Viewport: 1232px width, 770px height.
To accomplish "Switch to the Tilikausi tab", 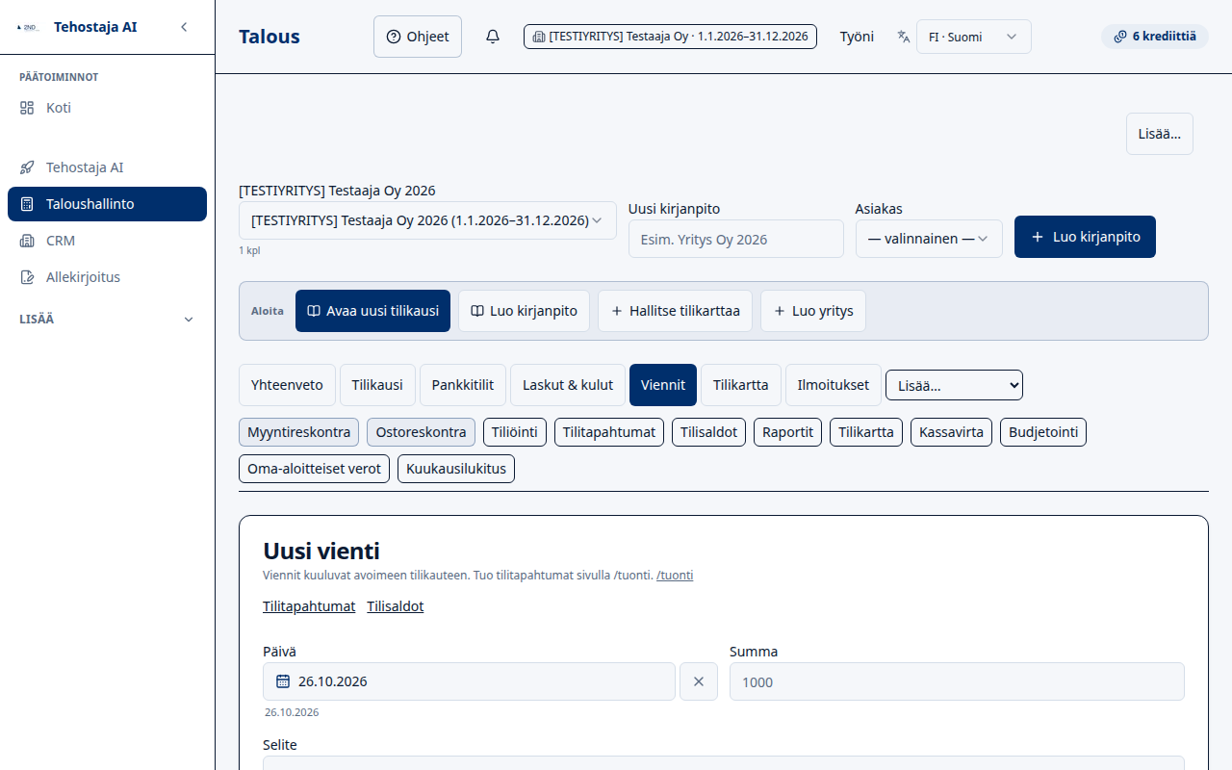I will [x=377, y=385].
